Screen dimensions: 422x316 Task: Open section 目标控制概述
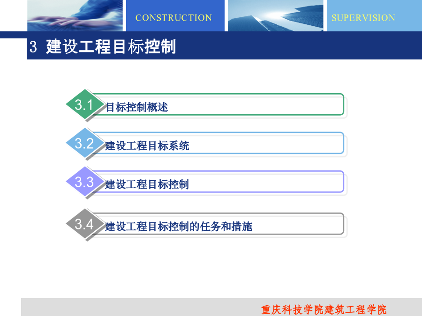(137, 107)
